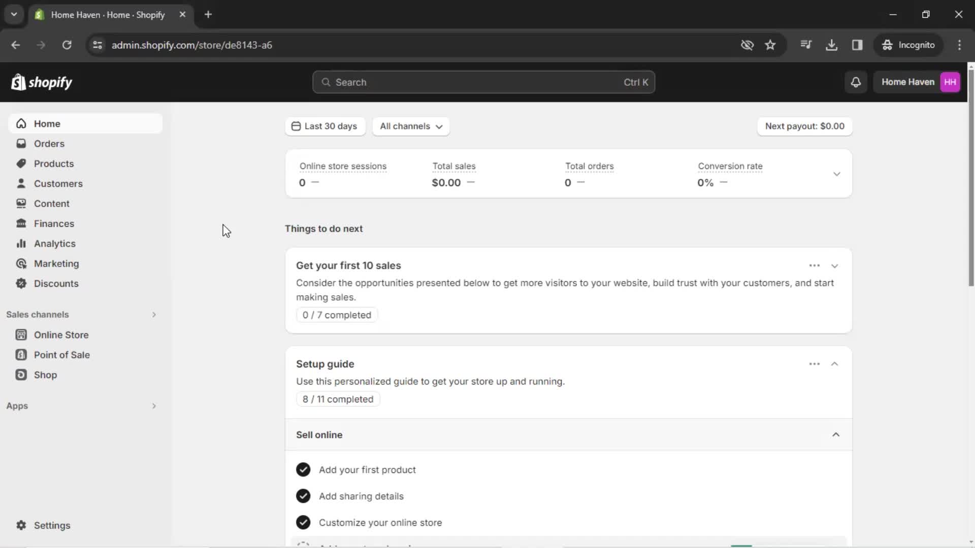
Task: Click the Discounts icon in sidebar
Action: (x=21, y=283)
